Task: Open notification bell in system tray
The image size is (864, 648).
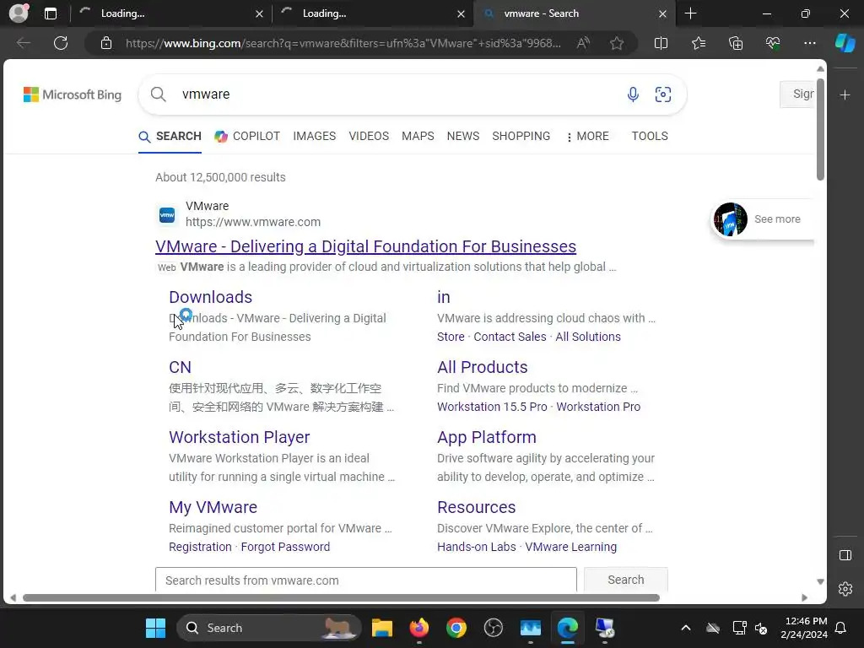Action: 841,628
